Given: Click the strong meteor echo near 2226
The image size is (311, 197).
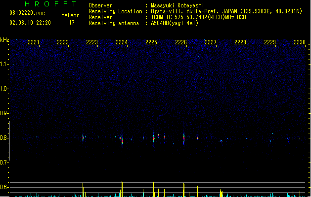Looking at the screenshot, I should tap(183, 139).
